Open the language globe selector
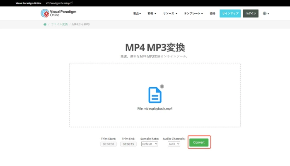The height and width of the screenshot is (166, 290). (x=266, y=13)
